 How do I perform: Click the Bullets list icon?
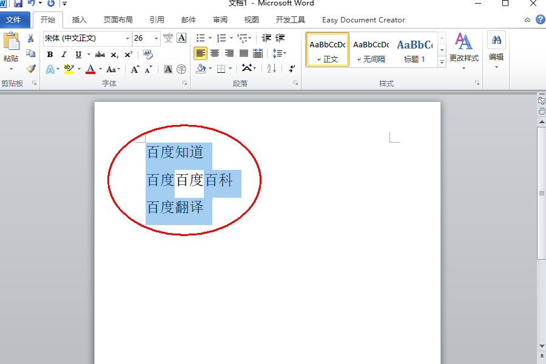201,38
